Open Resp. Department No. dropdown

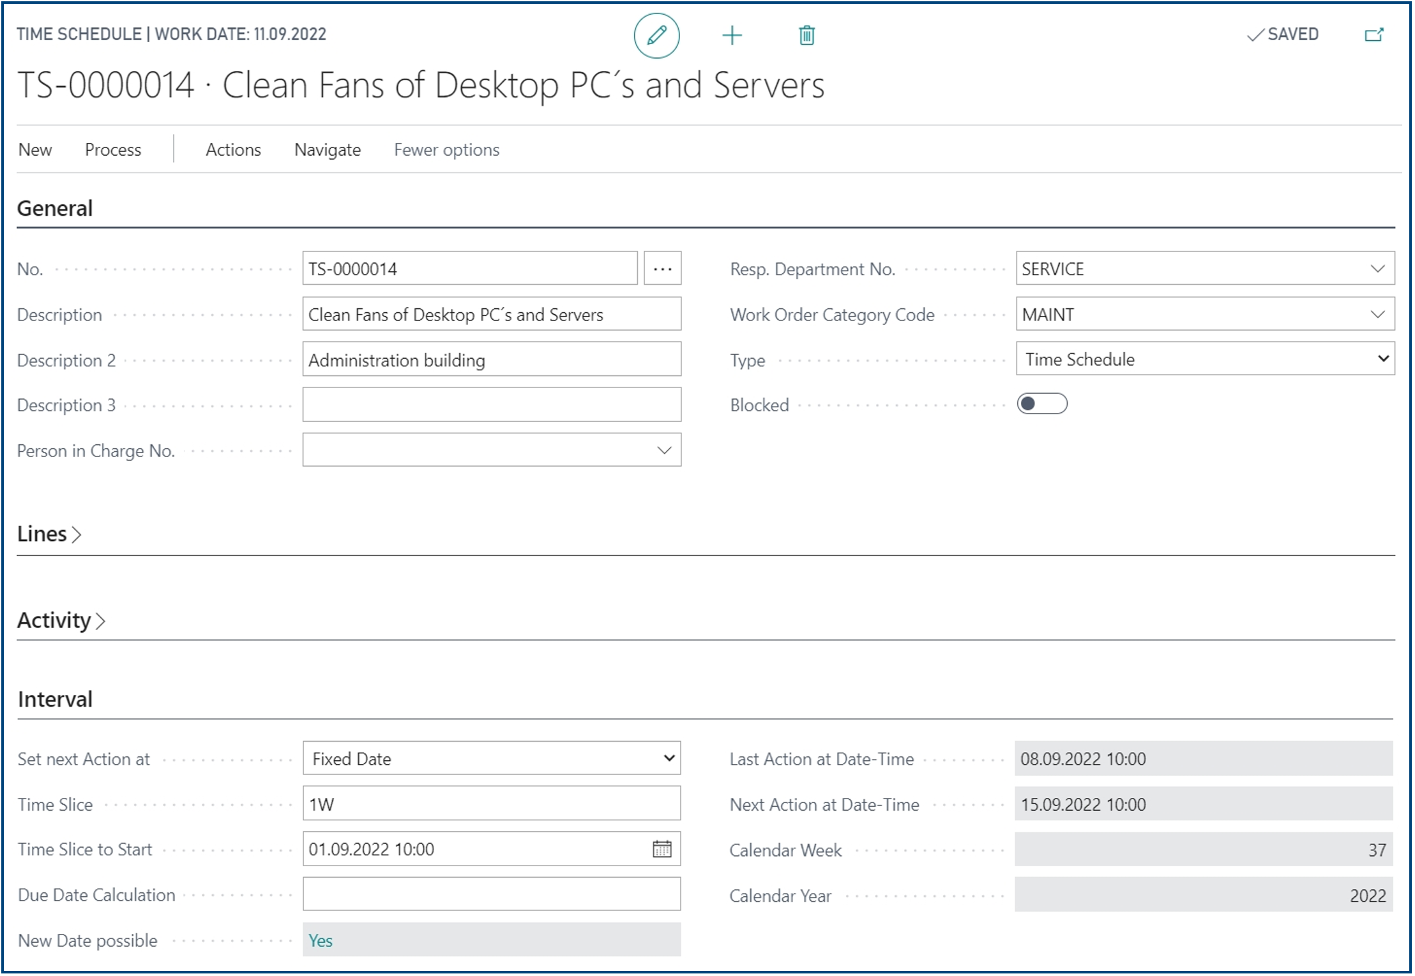tap(1378, 269)
